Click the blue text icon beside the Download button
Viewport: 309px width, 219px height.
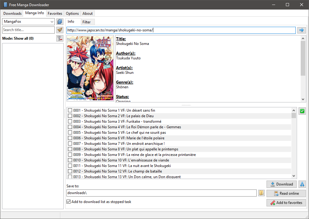pyautogui.click(x=302, y=184)
